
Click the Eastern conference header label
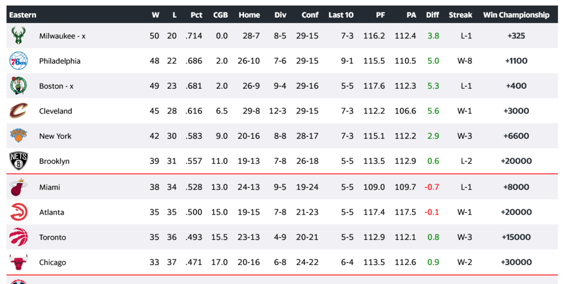23,15
